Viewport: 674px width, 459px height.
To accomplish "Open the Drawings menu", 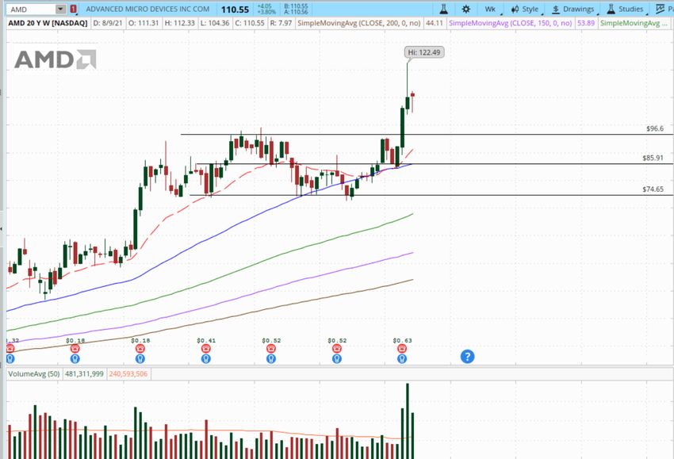I will pos(574,9).
